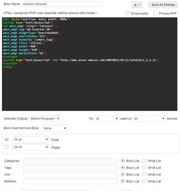Click the closing </div> code line

8,67
